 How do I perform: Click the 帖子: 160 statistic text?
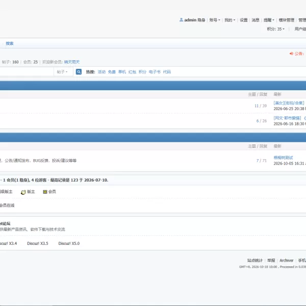click(10, 62)
